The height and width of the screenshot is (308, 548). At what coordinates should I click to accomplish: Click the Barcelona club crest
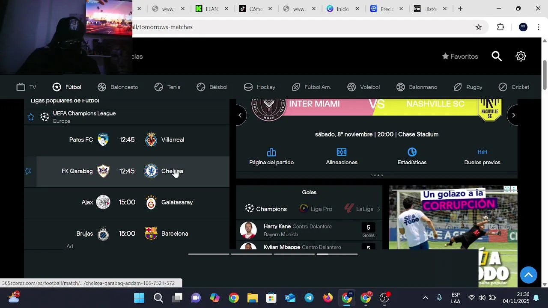pos(151,234)
